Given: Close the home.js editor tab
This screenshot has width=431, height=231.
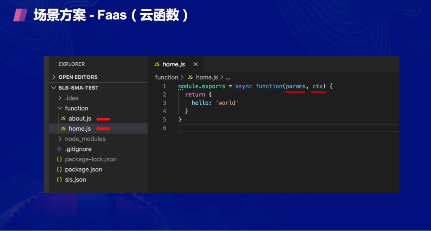Looking at the screenshot, I should [x=195, y=64].
